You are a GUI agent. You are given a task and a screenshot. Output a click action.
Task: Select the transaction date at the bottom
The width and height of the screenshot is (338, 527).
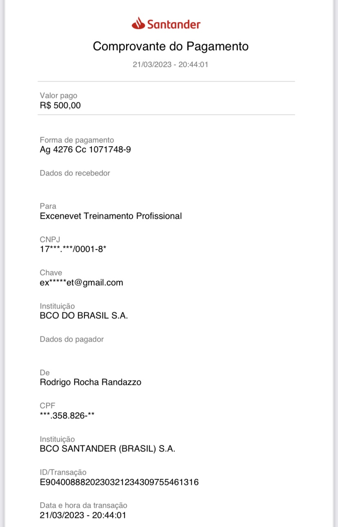click(83, 515)
